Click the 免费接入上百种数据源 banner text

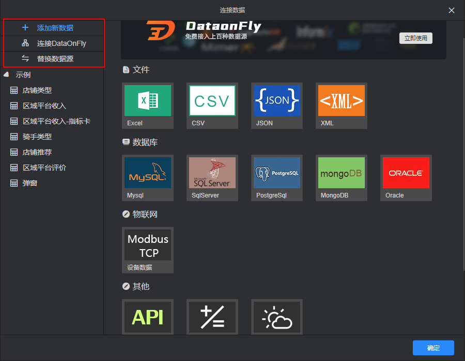216,37
